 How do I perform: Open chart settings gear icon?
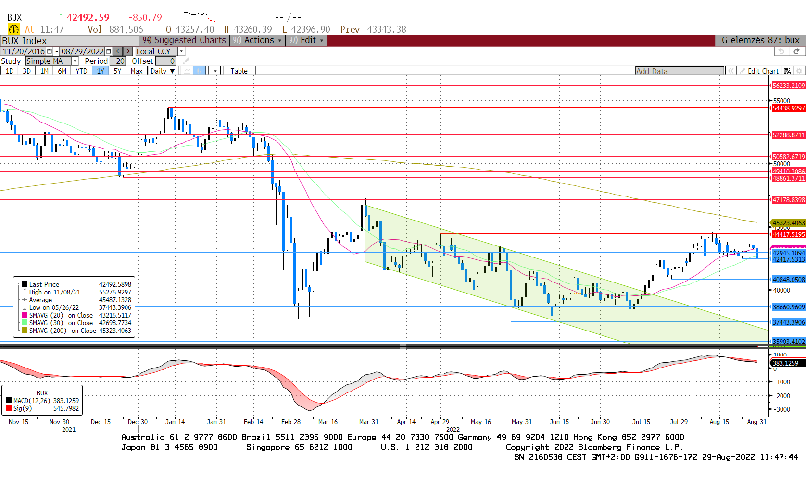point(799,71)
